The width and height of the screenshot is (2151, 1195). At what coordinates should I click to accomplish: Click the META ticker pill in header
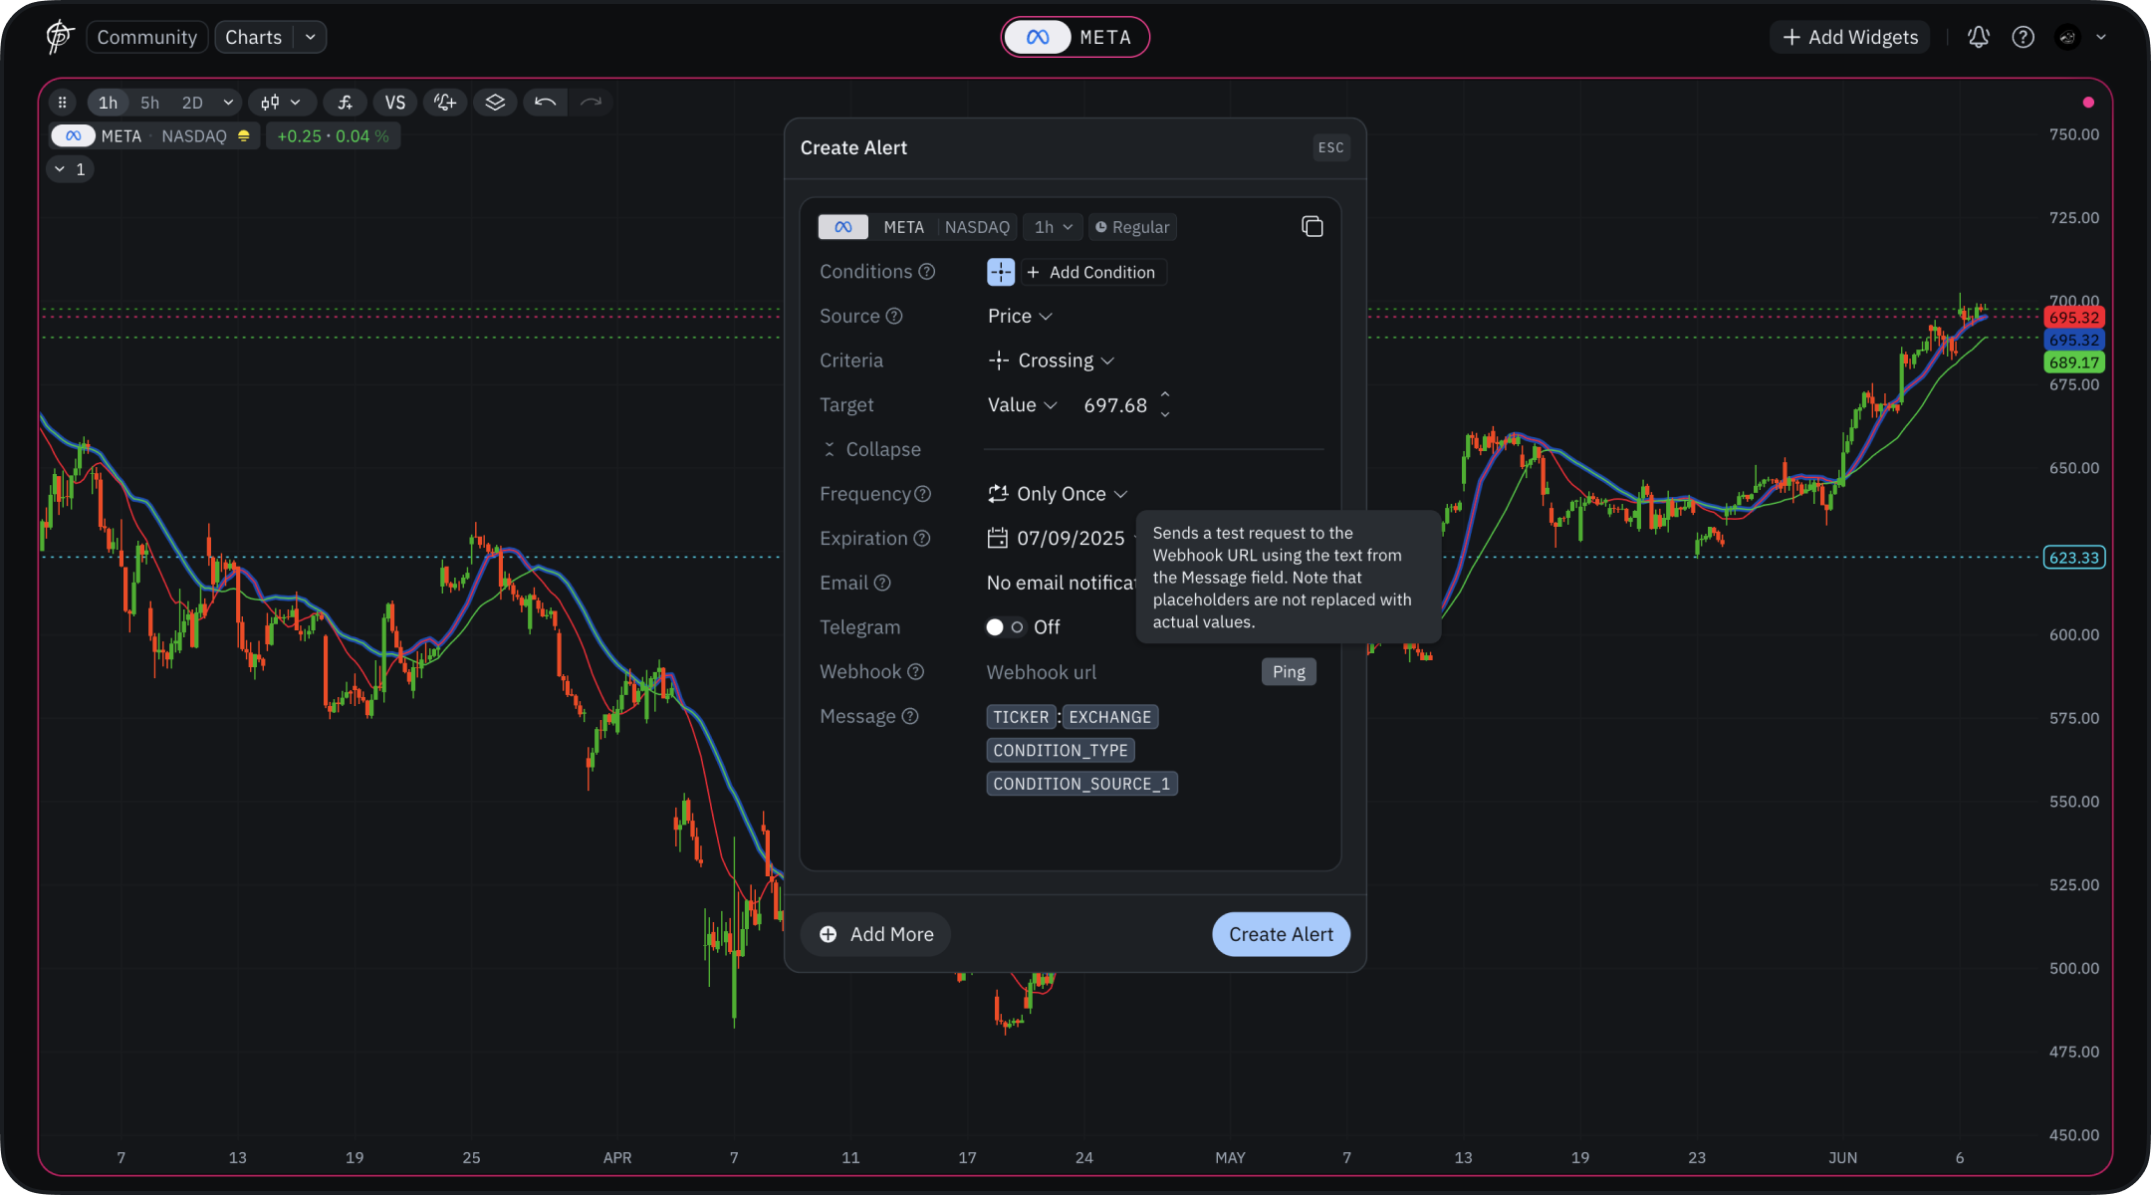(1075, 37)
